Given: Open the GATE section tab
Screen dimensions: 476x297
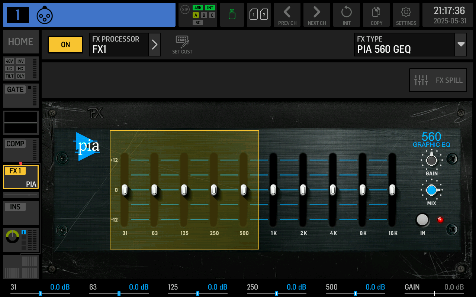Looking at the screenshot, I should pos(21,95).
